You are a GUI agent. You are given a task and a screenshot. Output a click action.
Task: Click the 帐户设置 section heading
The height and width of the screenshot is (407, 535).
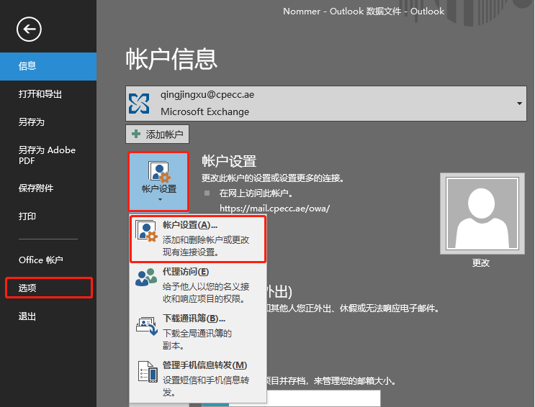(229, 161)
